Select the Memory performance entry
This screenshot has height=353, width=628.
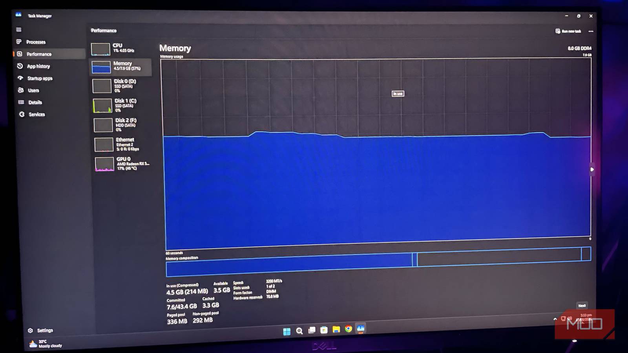[x=121, y=67]
